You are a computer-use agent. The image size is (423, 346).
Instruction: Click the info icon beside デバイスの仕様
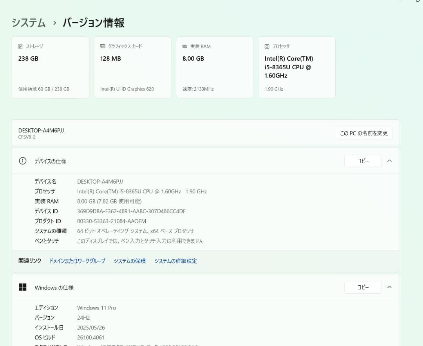(x=22, y=161)
